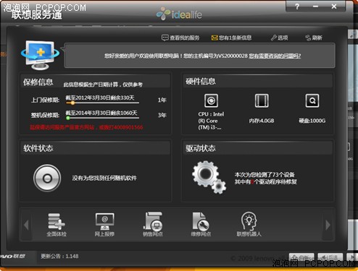
Task: Click the 内存 memory icon
Action: (x=262, y=100)
